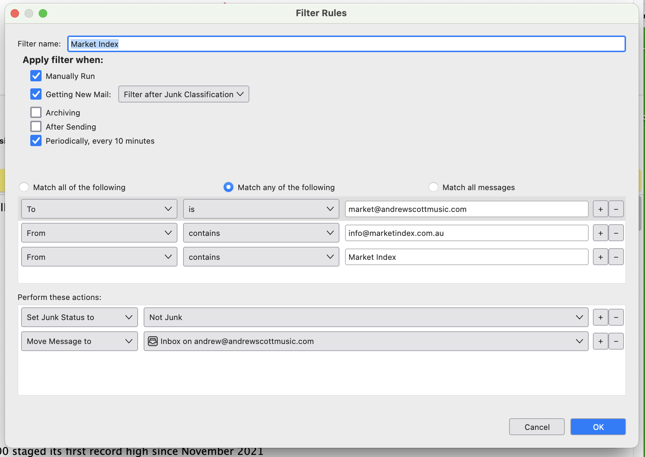Remove the info@marketindex.com.au condition row
Viewport: 645px width, 457px height.
[616, 233]
